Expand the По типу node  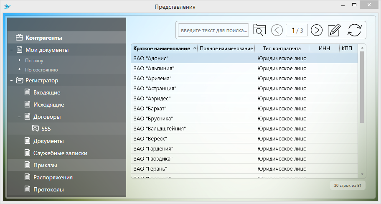pos(19,60)
